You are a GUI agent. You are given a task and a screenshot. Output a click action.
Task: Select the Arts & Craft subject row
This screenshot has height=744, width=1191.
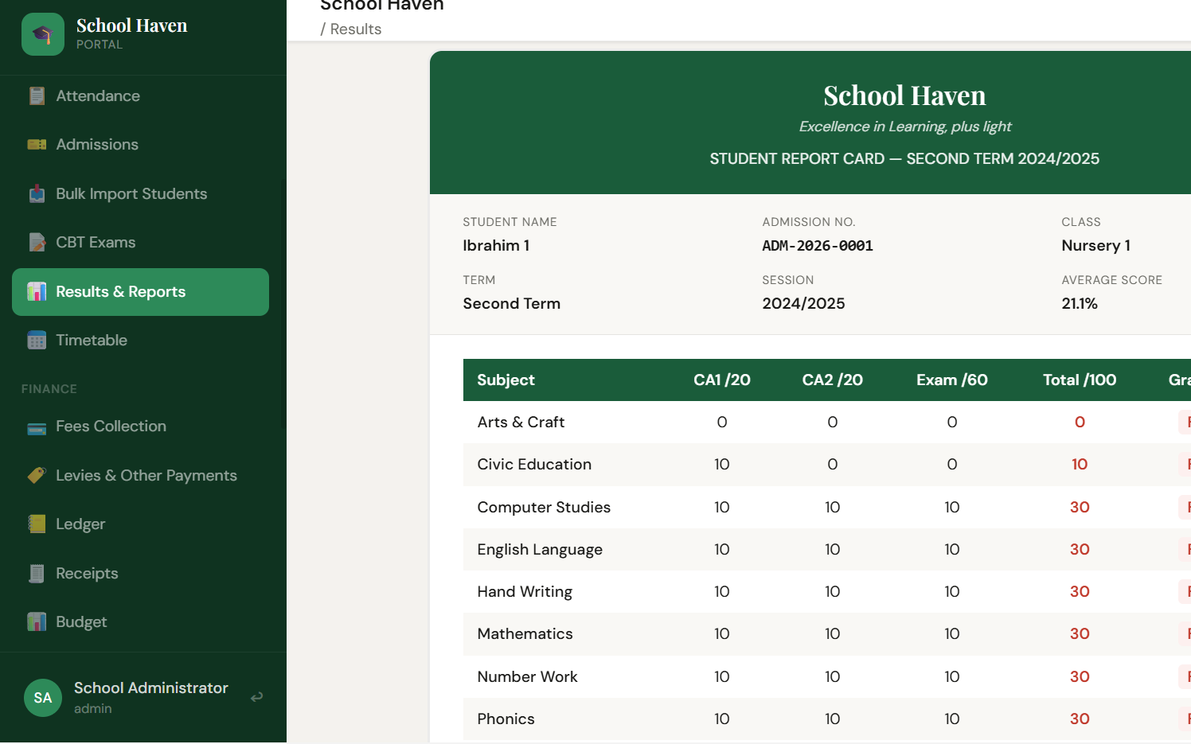[827, 423]
